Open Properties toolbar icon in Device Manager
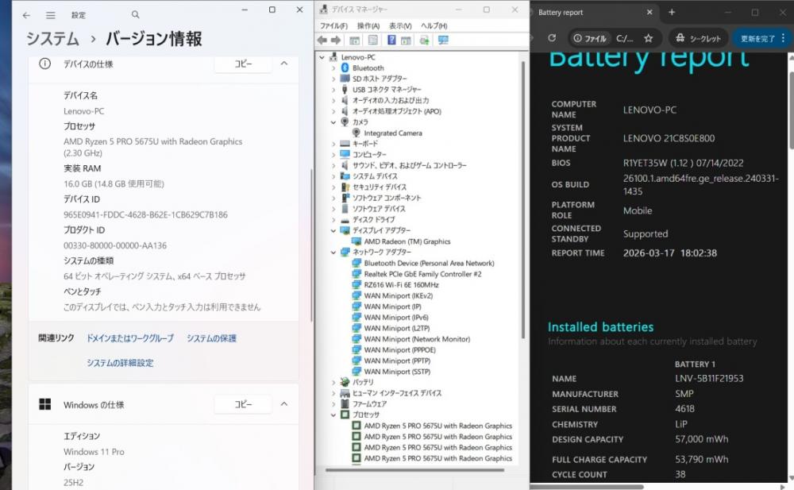Viewport: 794px width, 490px height. pos(372,40)
